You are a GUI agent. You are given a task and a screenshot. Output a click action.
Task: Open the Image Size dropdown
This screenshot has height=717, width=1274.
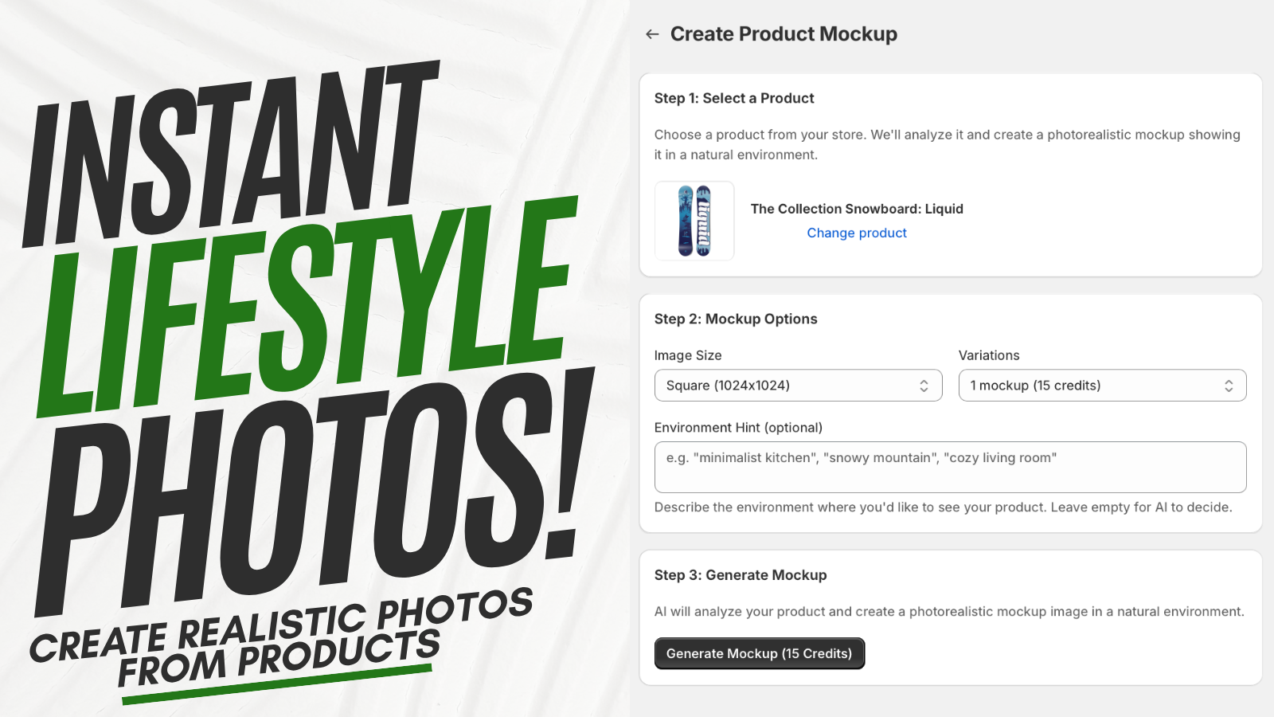click(798, 386)
